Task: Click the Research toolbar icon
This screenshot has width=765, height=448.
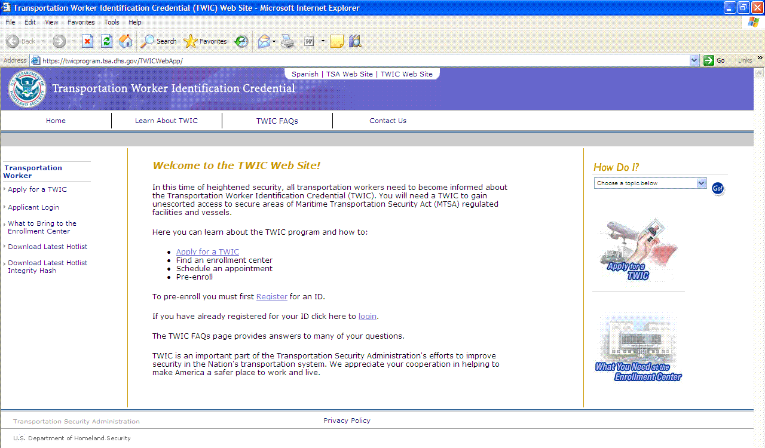Action: [355, 41]
